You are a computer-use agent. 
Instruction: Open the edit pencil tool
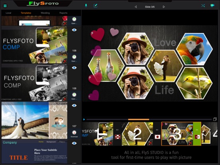coord(95,6)
